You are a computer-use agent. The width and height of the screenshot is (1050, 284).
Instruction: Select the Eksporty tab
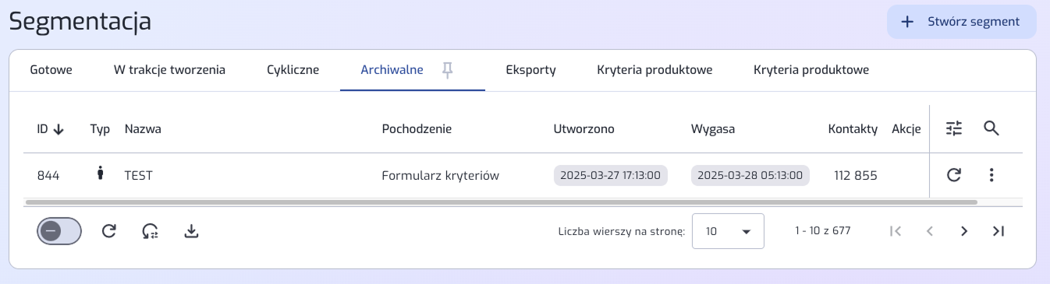(530, 70)
